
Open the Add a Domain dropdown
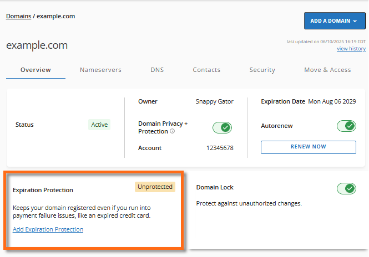[333, 21]
